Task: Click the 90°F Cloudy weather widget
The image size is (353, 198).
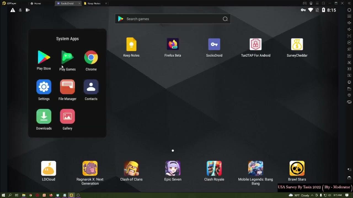Action: [299, 195]
